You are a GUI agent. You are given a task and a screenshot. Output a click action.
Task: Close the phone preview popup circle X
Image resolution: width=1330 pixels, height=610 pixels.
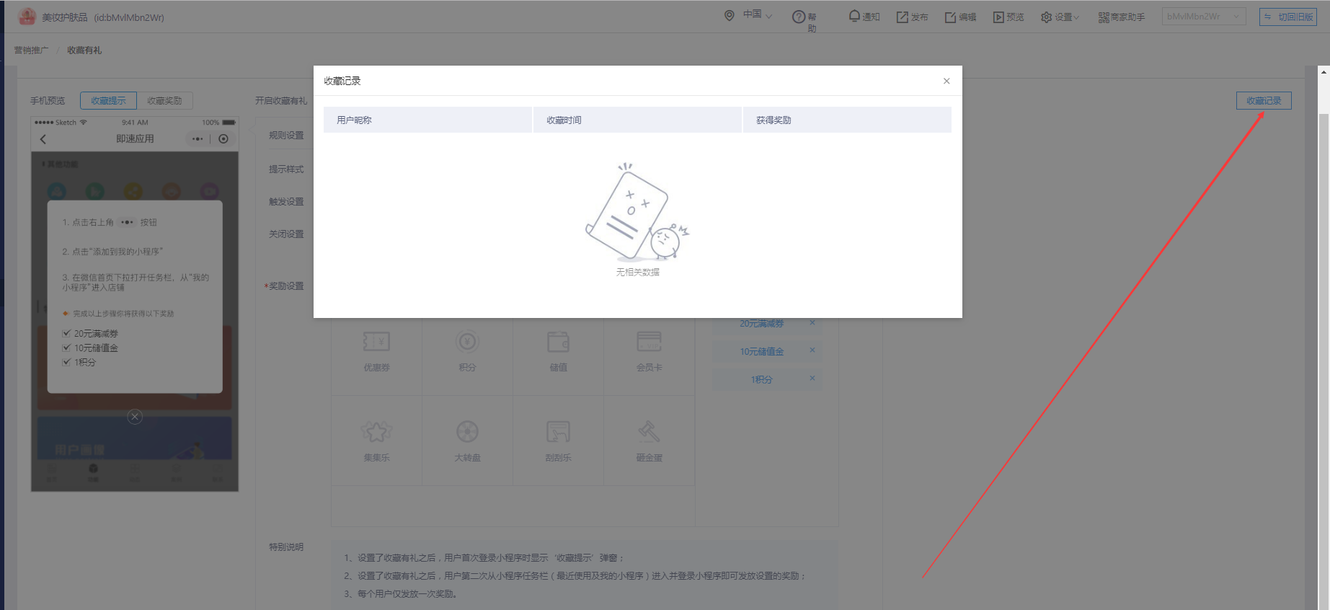135,417
